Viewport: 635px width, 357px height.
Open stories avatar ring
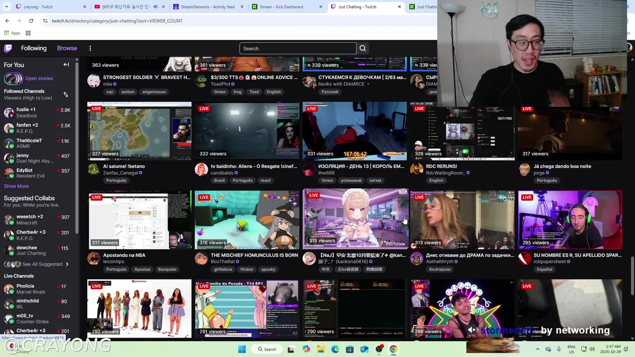[x=13, y=78]
